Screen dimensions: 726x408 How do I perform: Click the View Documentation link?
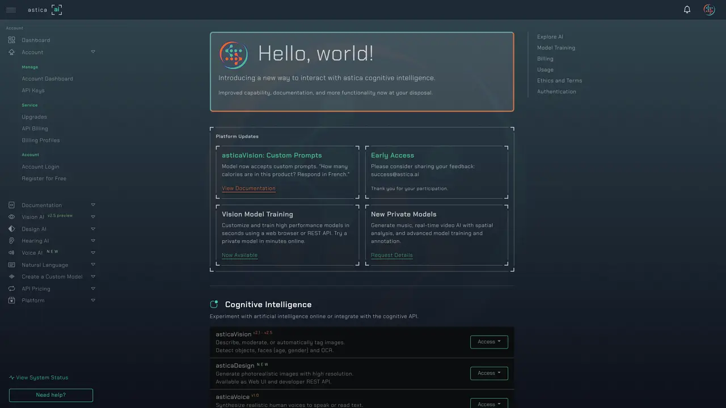(248, 188)
